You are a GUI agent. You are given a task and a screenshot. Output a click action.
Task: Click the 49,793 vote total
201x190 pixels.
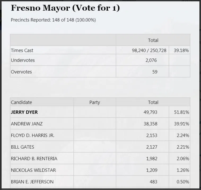150,112
